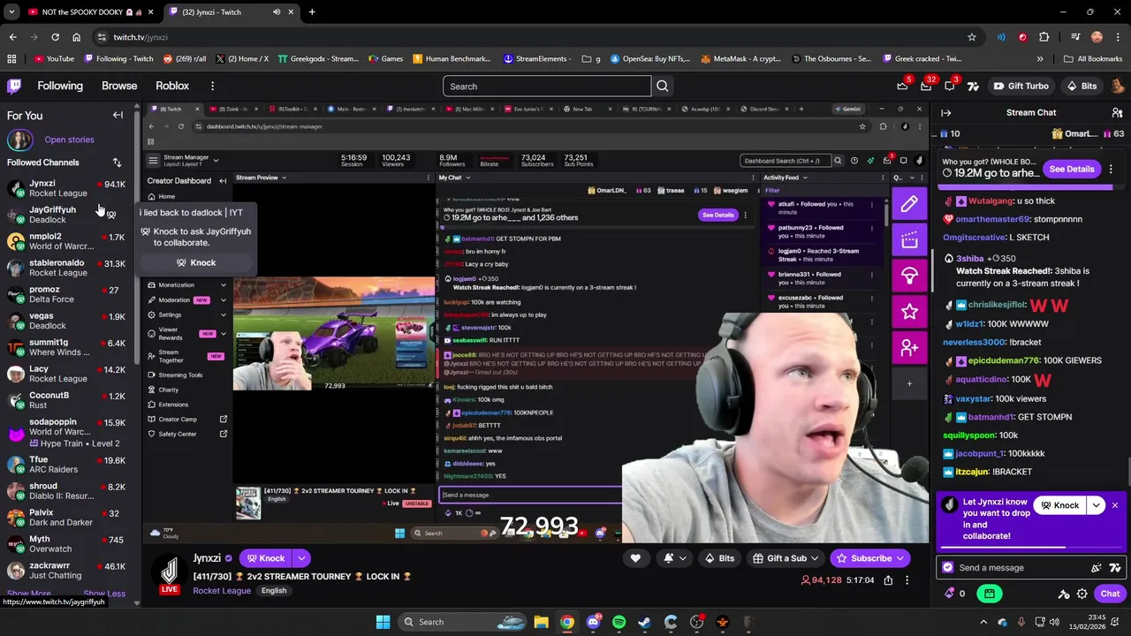Click chat identity badge in message box

948,568
